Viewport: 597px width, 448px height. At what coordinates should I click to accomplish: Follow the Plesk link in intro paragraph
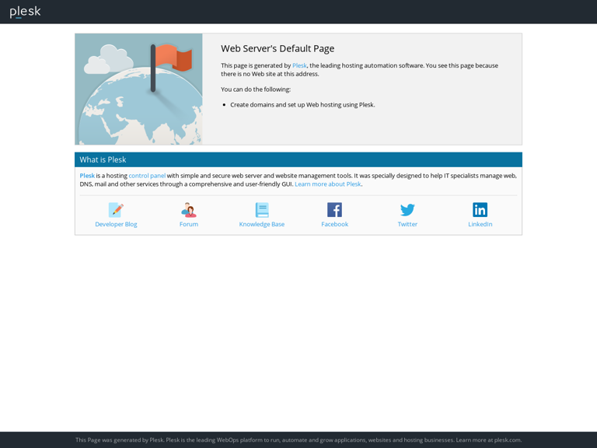(x=299, y=66)
